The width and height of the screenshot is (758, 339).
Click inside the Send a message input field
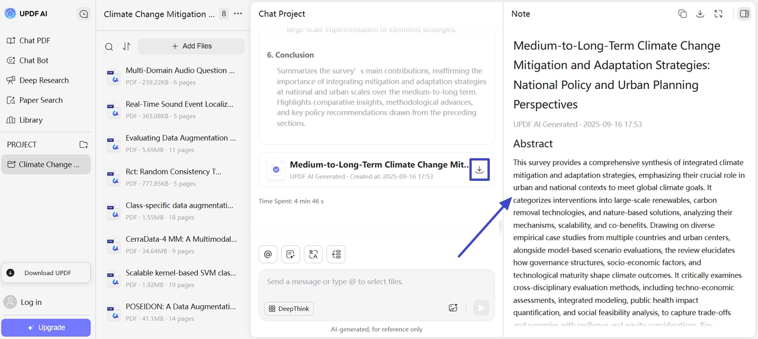click(362, 281)
